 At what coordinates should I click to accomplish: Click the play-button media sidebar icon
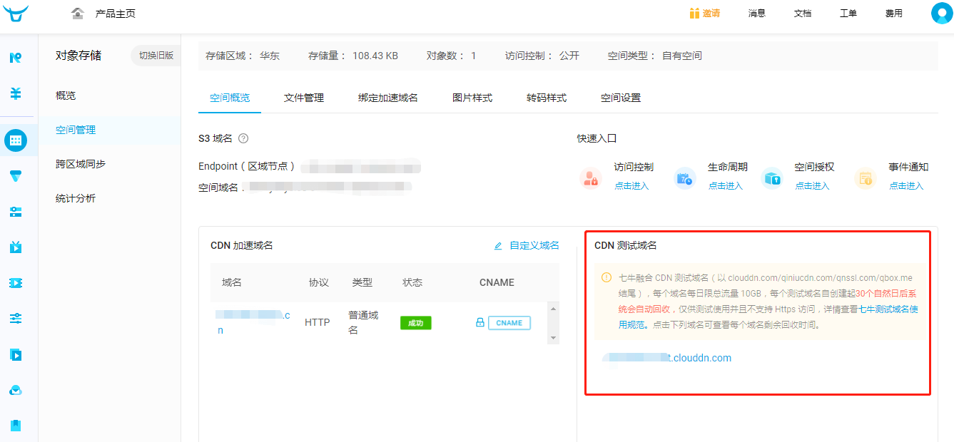pos(16,354)
